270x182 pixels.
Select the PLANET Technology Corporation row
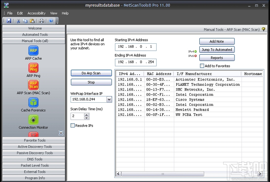click(x=189, y=84)
